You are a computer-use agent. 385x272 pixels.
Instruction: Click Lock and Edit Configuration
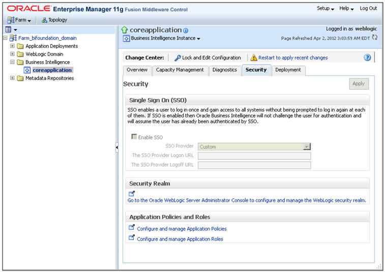[212, 58]
